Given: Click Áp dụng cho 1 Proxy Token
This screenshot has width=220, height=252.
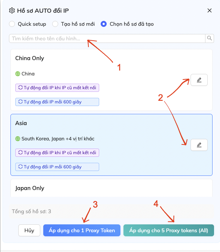Looking at the screenshot, I should [x=82, y=230].
